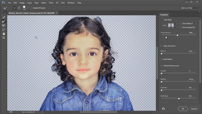Open the Layer menu
This screenshot has width=202, height=114.
(29, 3)
